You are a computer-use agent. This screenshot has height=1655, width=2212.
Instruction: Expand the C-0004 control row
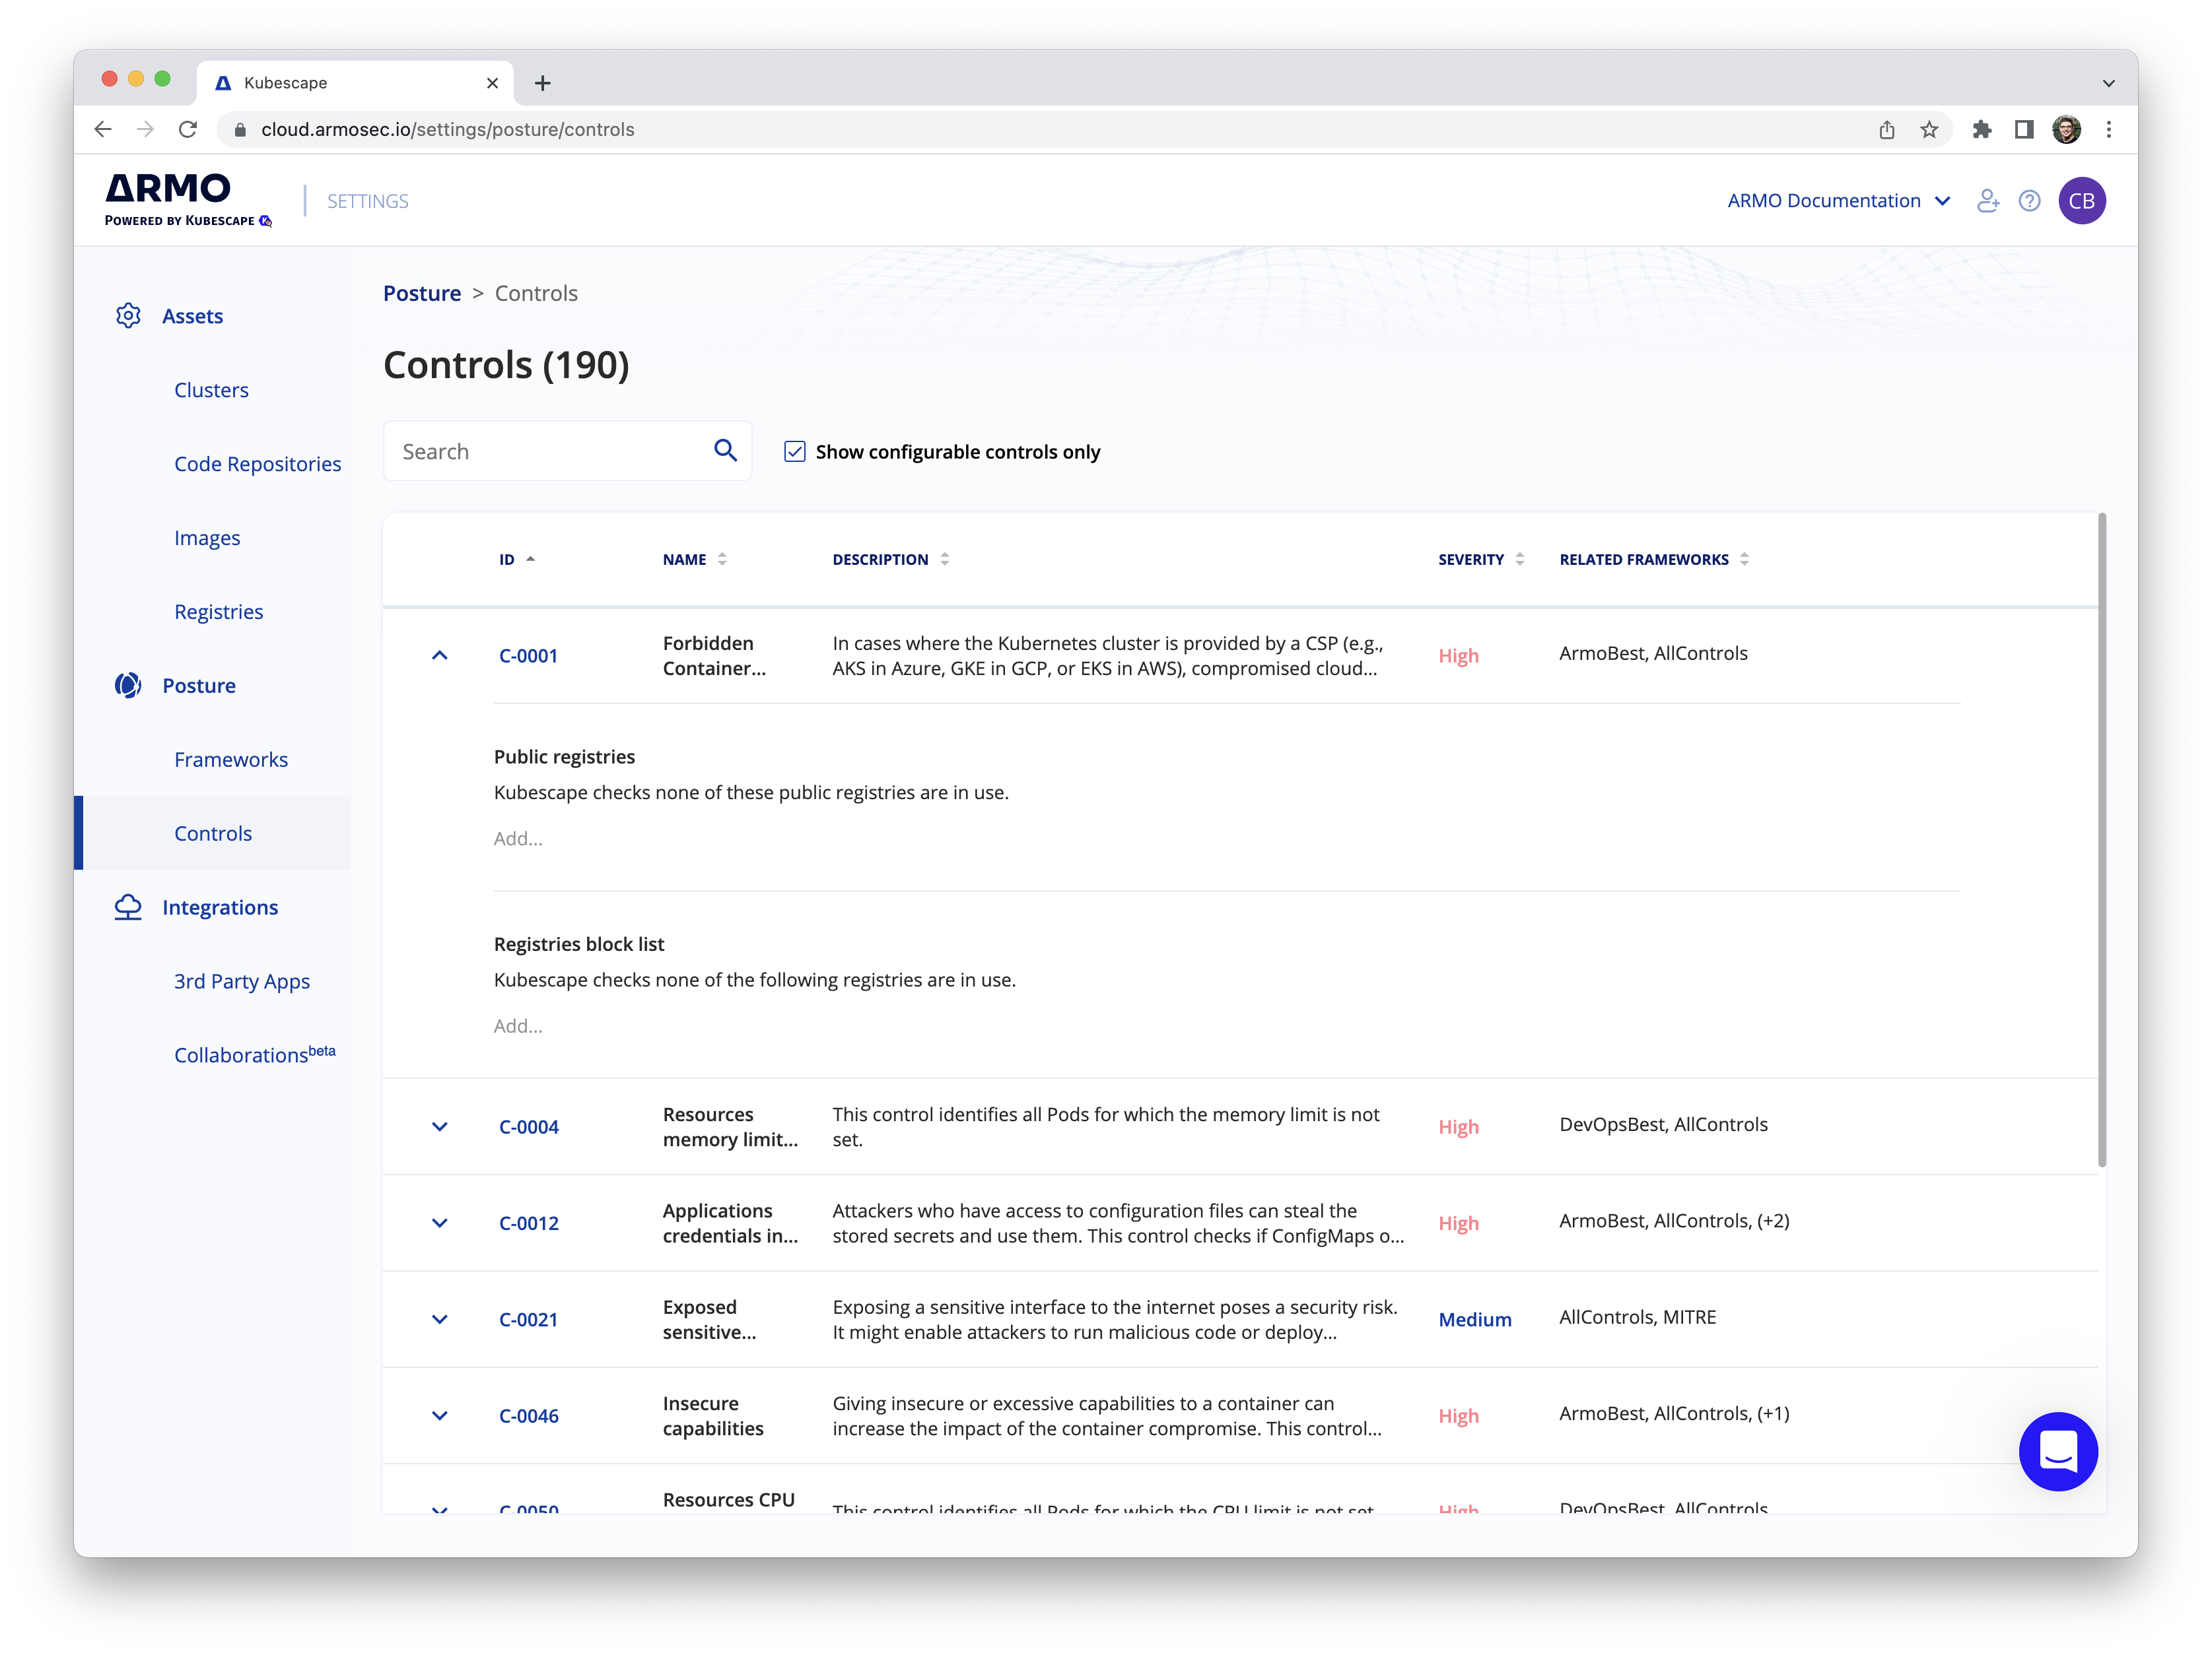coord(439,1127)
